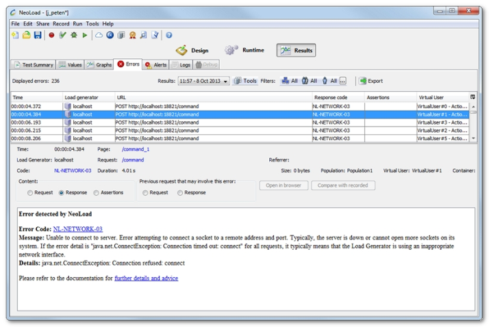The height and width of the screenshot is (327, 489).
Task: Open the Tools dropdown button
Action: click(x=245, y=81)
